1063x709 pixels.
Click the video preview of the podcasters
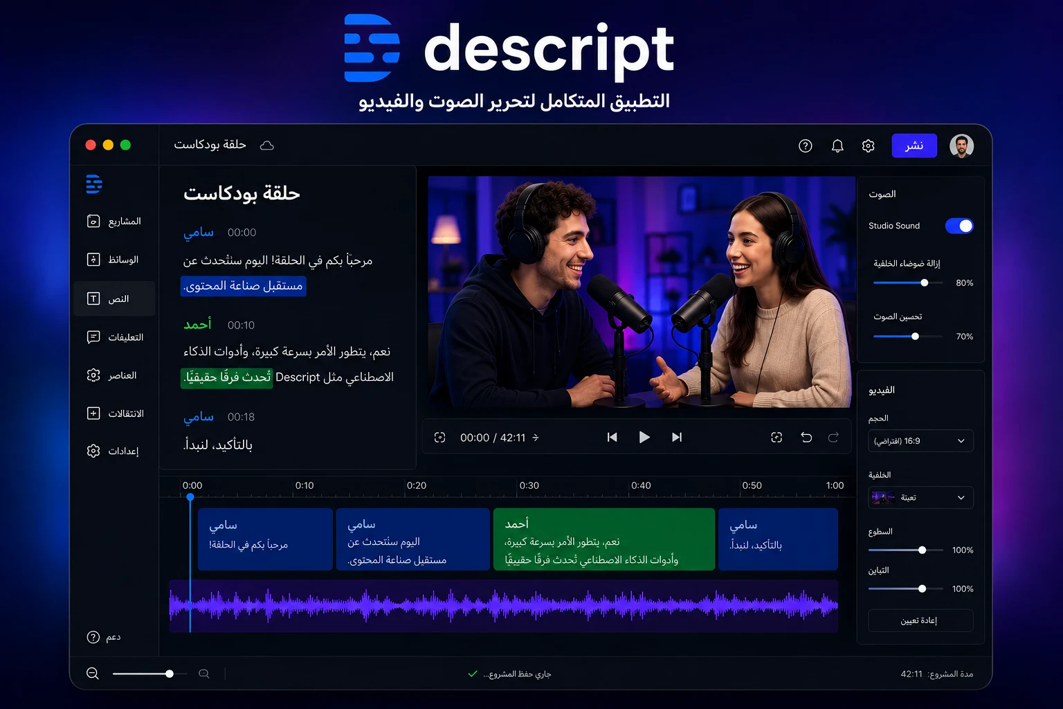[642, 291]
